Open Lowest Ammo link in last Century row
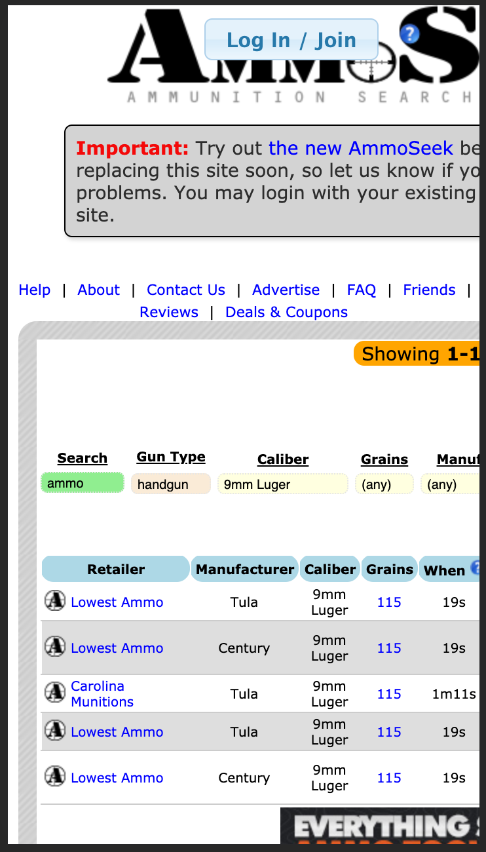486x852 pixels. click(x=117, y=777)
